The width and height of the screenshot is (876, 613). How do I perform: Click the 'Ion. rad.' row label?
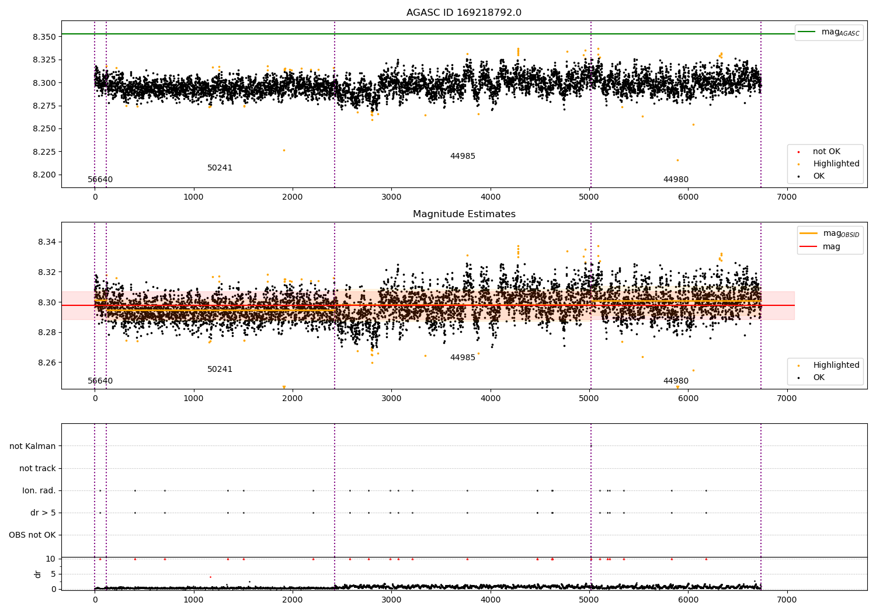[39, 490]
